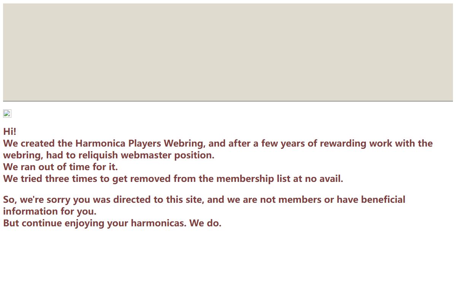The width and height of the screenshot is (456, 281).
Task: Click the closing words "We do."
Action: (x=205, y=223)
